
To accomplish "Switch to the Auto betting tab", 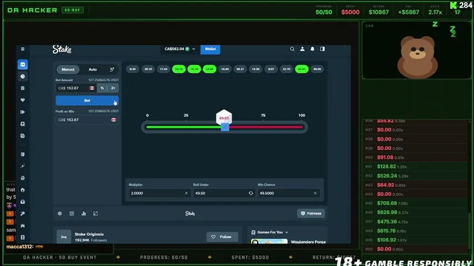I will [92, 69].
